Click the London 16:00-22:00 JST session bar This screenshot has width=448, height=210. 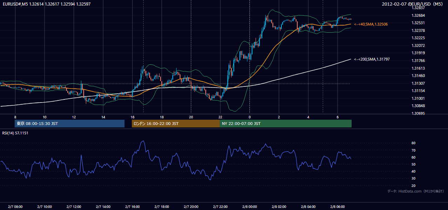176,124
